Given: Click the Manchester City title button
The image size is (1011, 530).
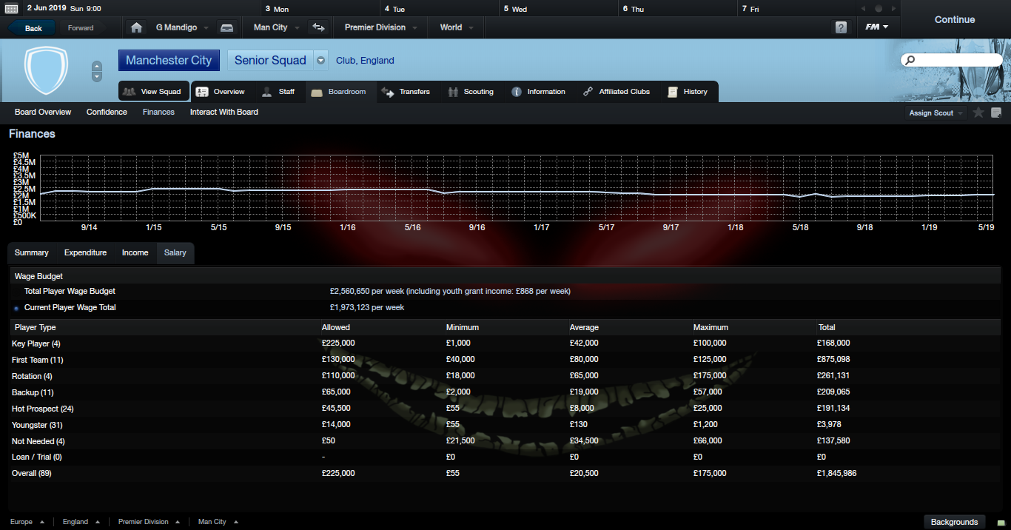Looking at the screenshot, I should pos(169,61).
